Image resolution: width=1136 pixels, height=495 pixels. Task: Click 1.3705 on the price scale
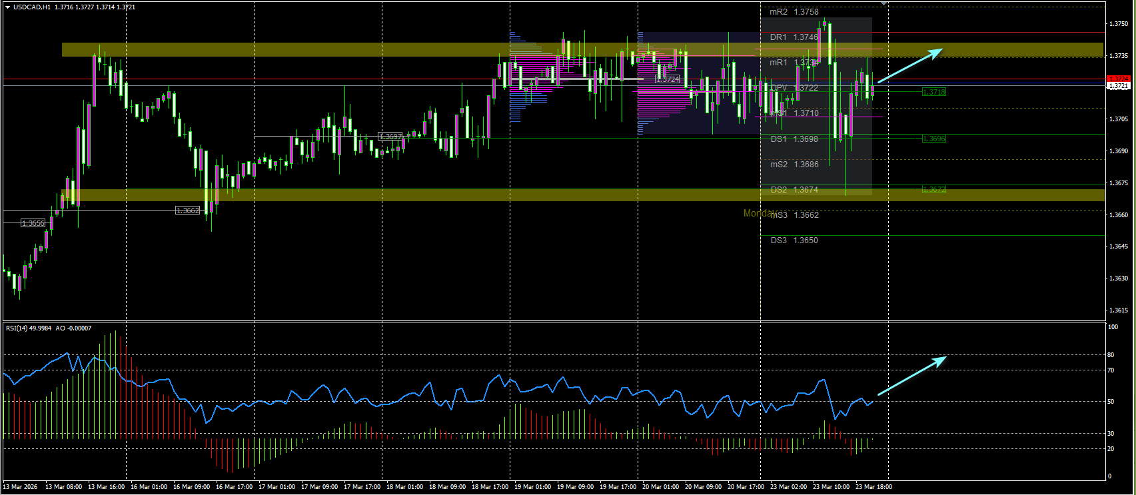coord(1119,119)
